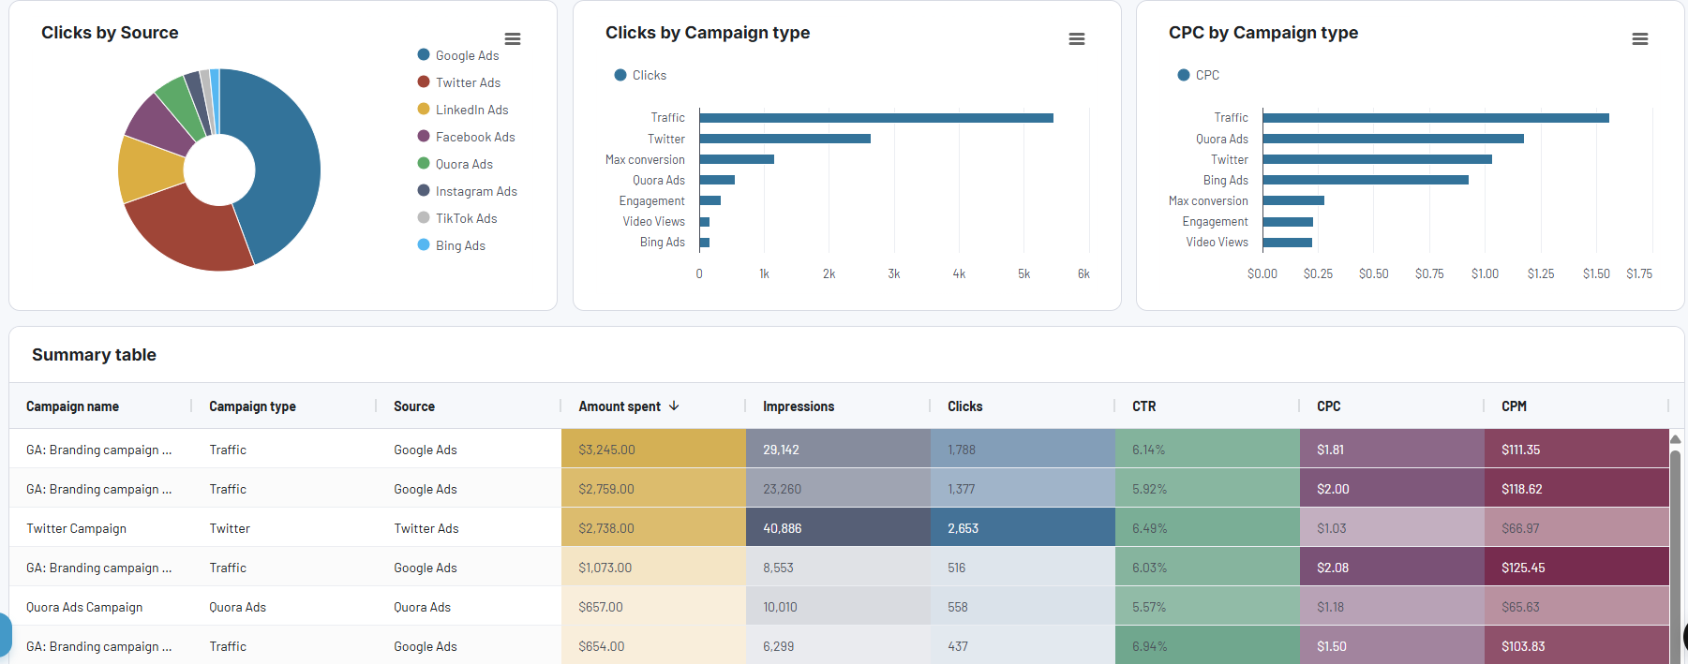
Task: Sort table by Clicks column header
Action: pos(964,406)
